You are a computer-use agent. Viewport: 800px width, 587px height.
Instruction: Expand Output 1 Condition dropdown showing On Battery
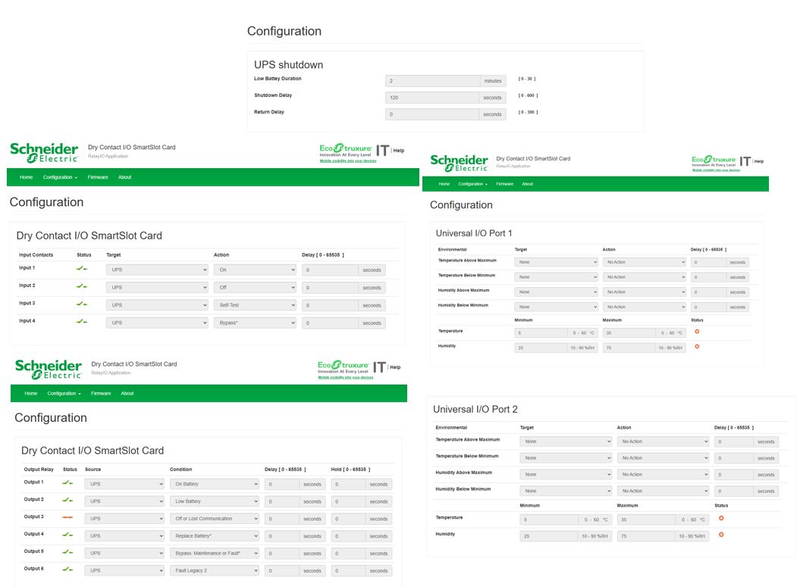pos(215,484)
